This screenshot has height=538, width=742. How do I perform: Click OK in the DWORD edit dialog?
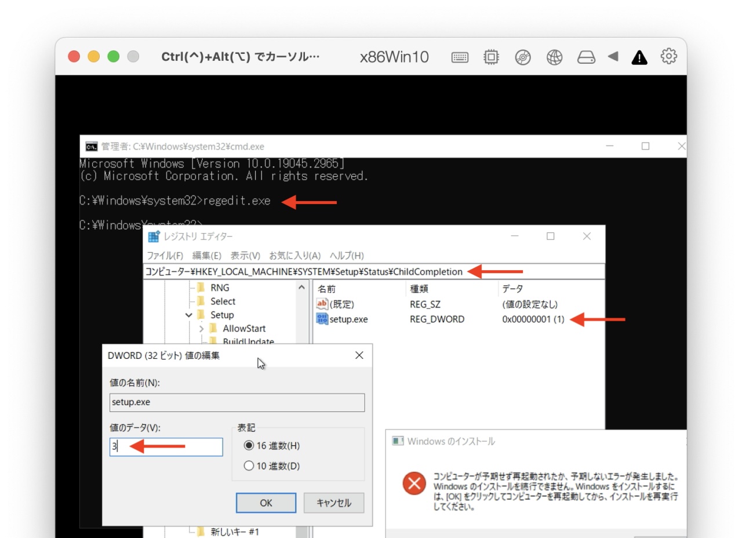click(266, 503)
